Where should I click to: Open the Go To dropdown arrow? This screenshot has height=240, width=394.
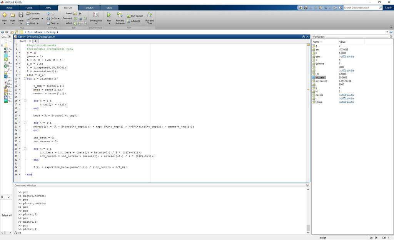(x=58, y=18)
